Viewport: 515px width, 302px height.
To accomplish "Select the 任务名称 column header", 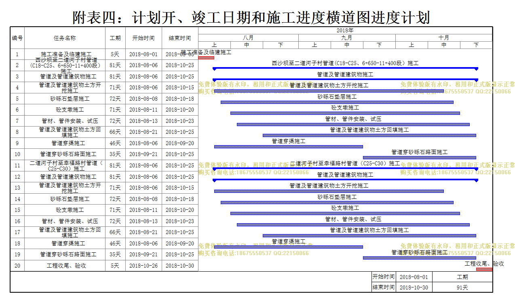I will (x=65, y=38).
